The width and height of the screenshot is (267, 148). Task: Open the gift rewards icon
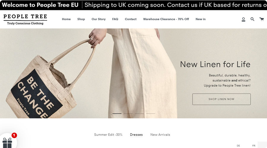tap(7, 143)
